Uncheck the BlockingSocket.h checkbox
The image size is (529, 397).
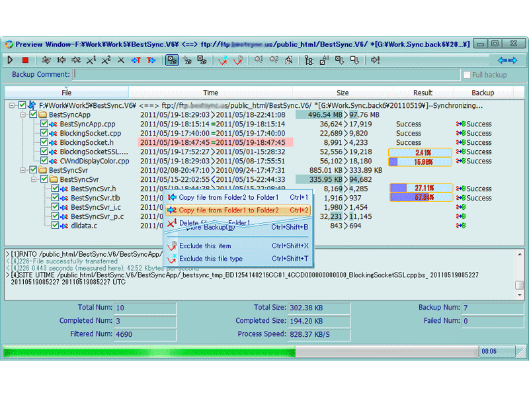point(44,142)
